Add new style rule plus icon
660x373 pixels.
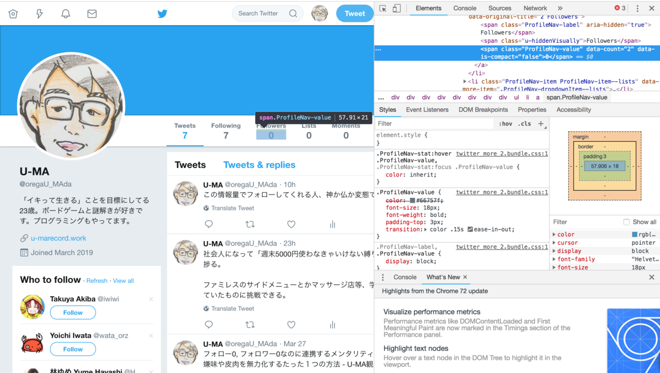pos(541,124)
